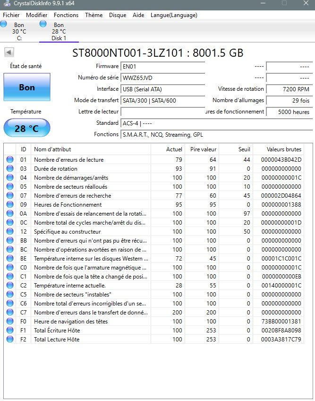315x401 pixels.
Task: Click the status icon of attribute 04
Action: pos(10,177)
